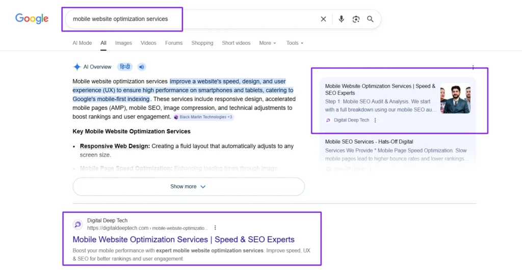
Task: Click the Google logo
Action: click(32, 19)
